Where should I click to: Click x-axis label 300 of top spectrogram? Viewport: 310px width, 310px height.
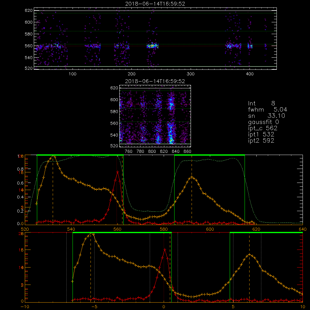point(191,74)
